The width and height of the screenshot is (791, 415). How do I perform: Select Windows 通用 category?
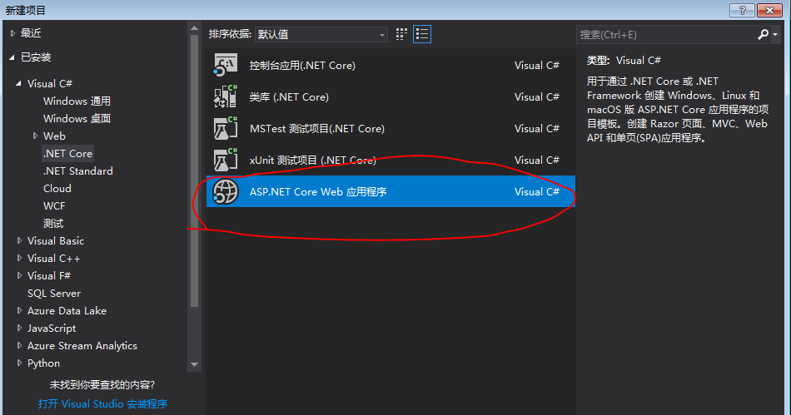[x=77, y=101]
